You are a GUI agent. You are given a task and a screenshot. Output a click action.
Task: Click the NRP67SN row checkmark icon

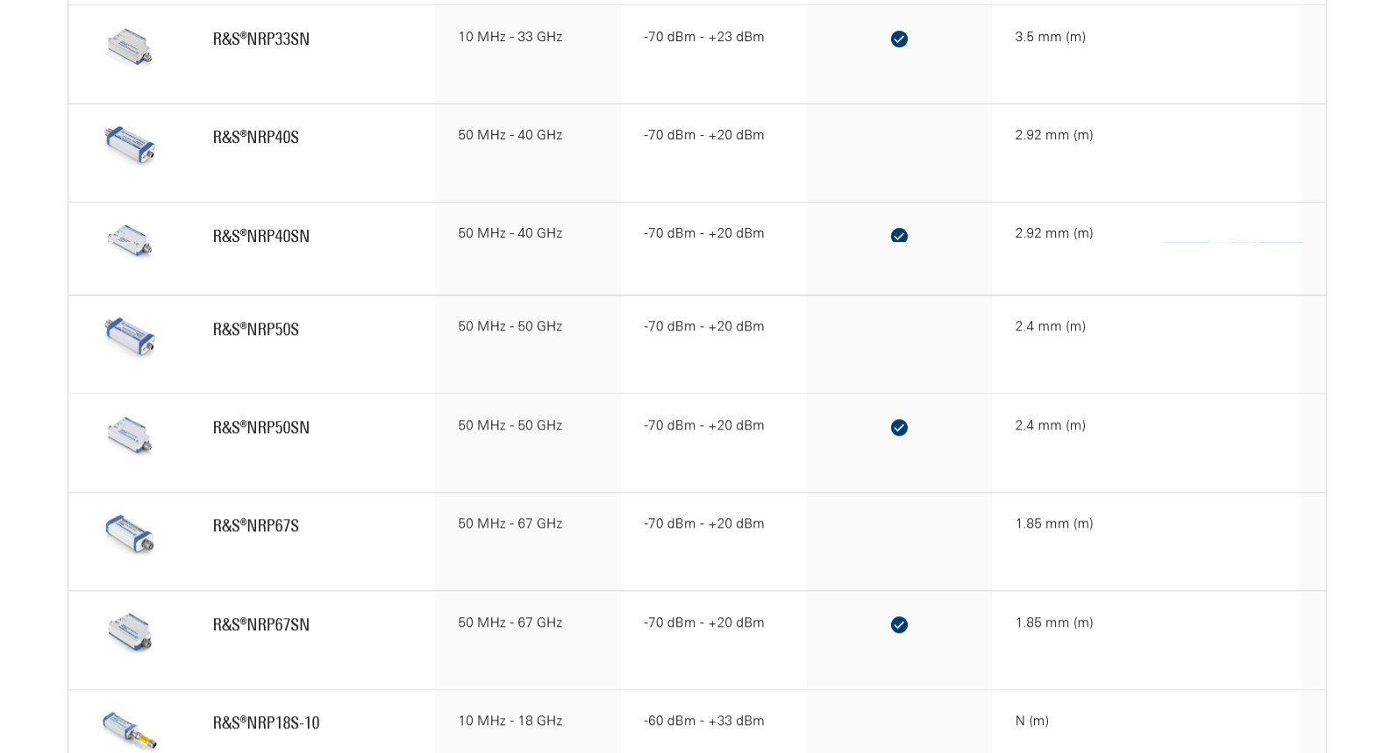(899, 625)
